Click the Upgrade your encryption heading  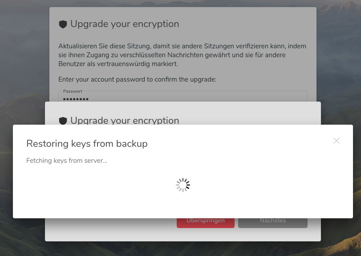126,24
